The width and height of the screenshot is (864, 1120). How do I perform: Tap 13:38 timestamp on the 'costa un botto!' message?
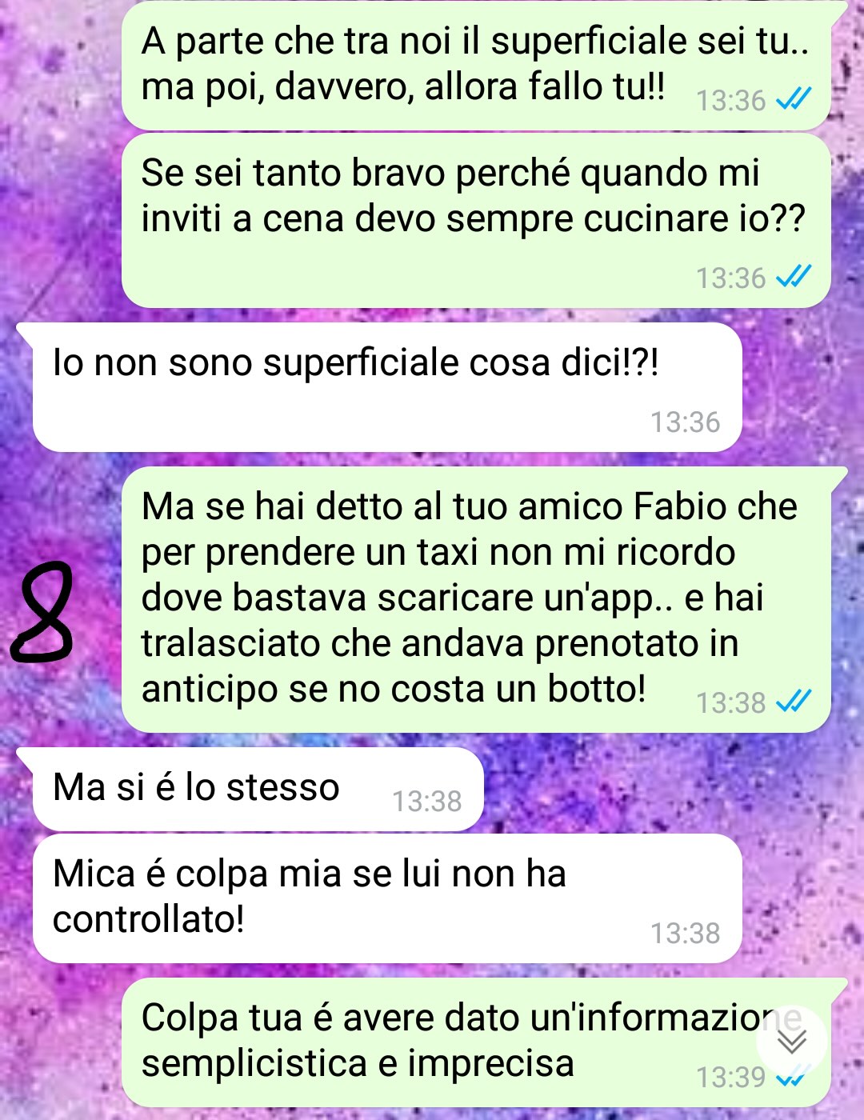point(730,702)
